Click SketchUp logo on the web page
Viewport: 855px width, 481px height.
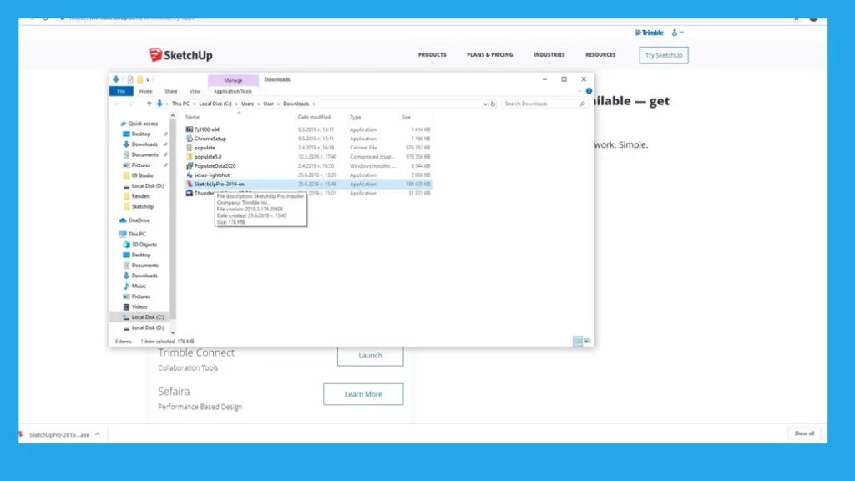pyautogui.click(x=181, y=55)
